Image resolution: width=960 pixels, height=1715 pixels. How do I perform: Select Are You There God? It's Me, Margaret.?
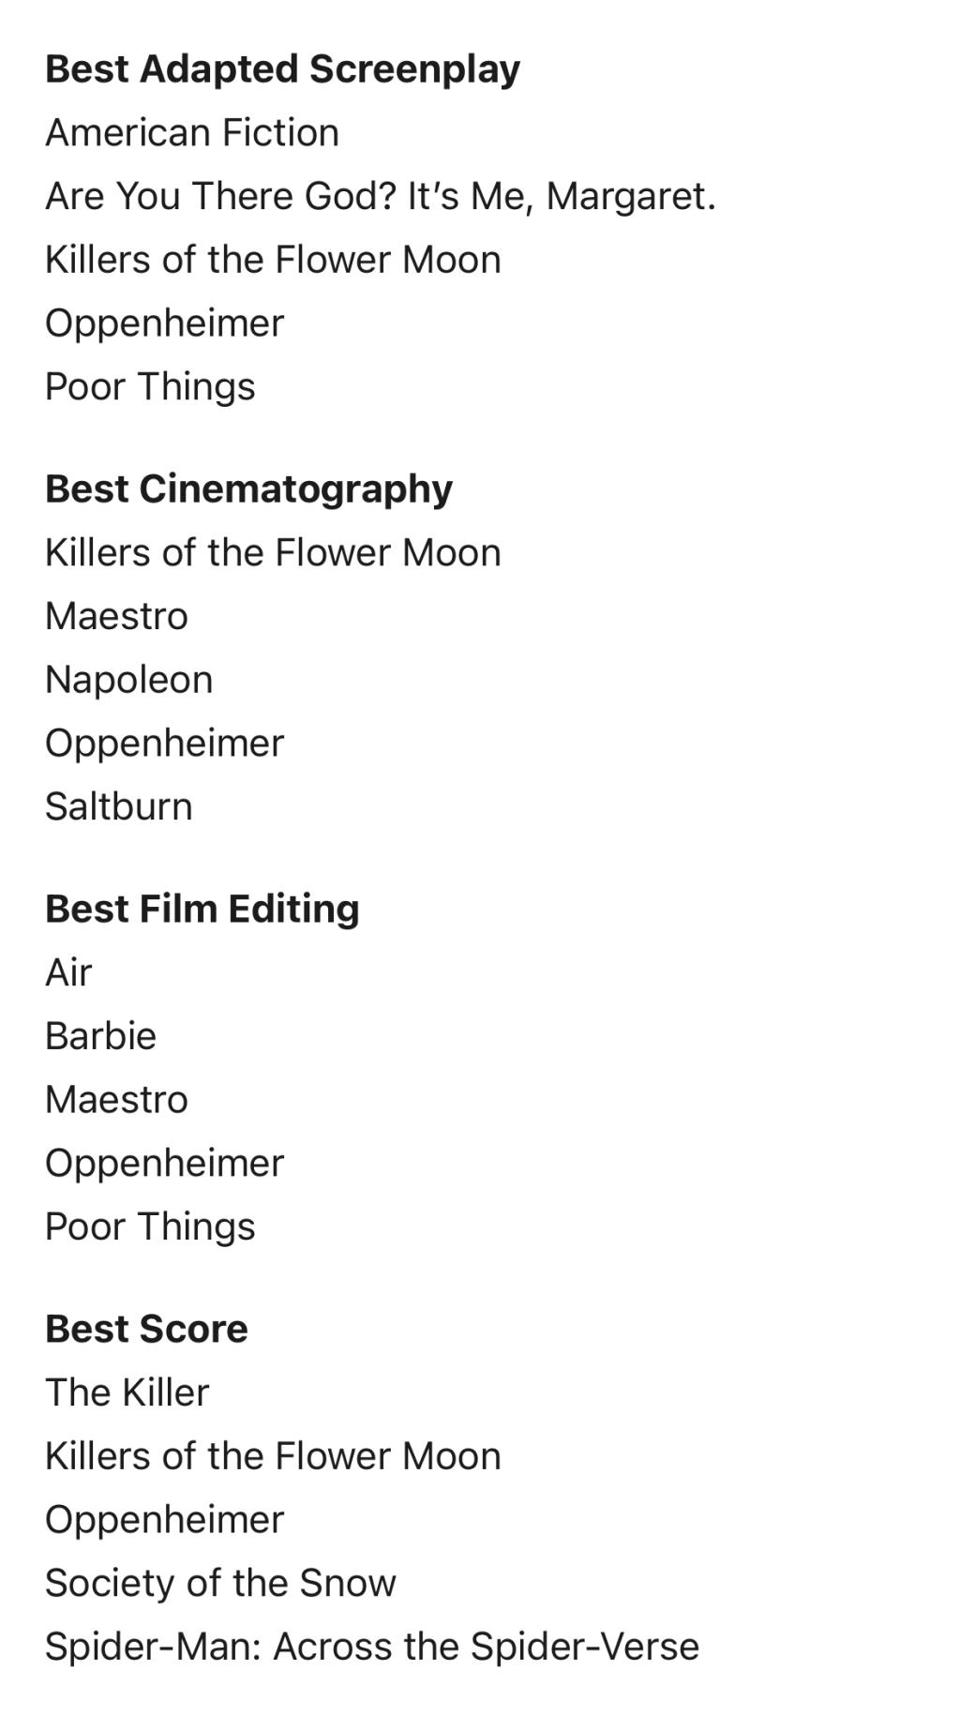[381, 197]
